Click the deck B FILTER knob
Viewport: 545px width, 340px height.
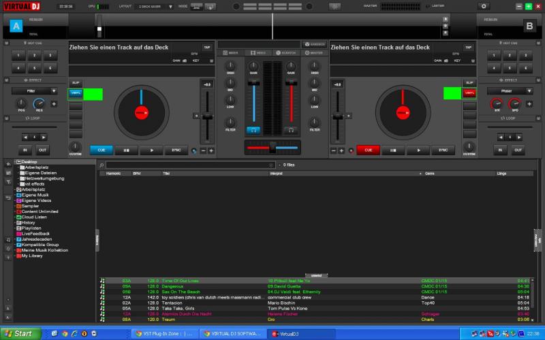(315, 122)
